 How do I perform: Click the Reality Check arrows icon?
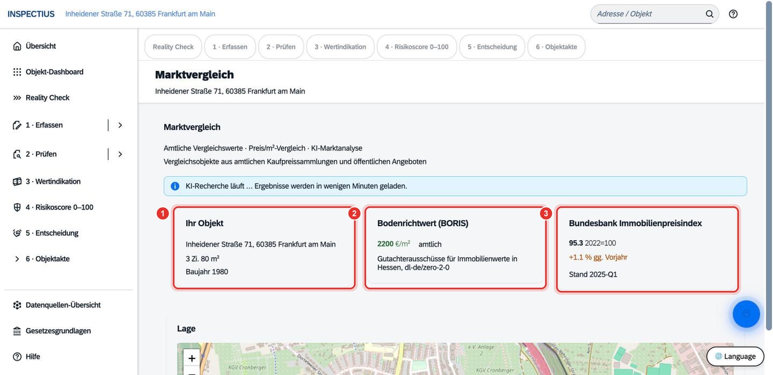point(17,98)
